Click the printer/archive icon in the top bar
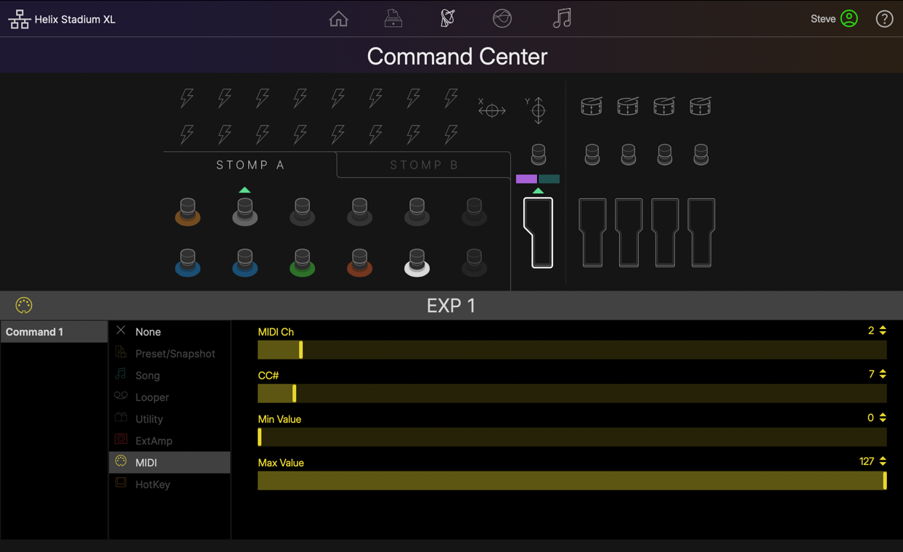 393,18
